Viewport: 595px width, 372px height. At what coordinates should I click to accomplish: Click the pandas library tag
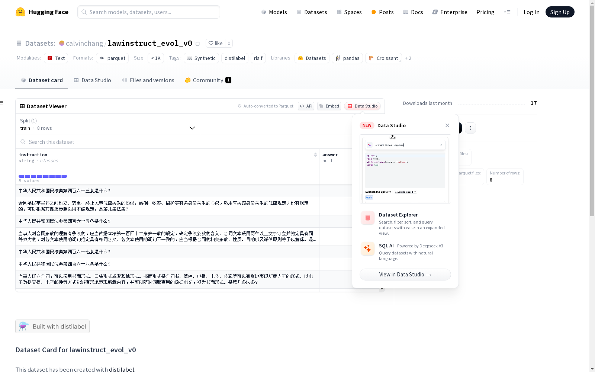pos(347,58)
